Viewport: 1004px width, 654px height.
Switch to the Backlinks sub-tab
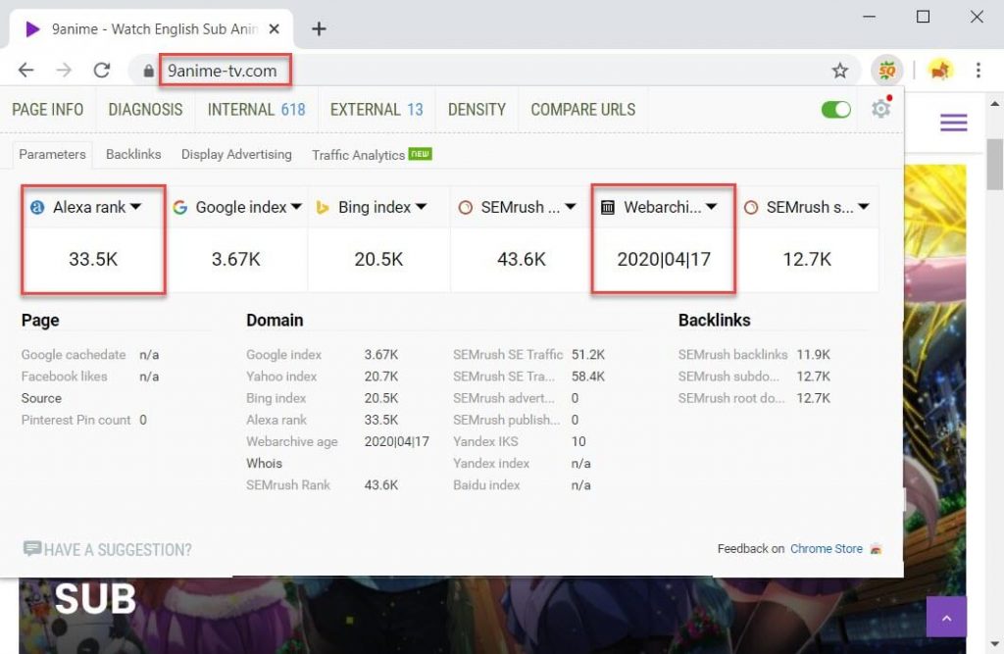pyautogui.click(x=133, y=154)
